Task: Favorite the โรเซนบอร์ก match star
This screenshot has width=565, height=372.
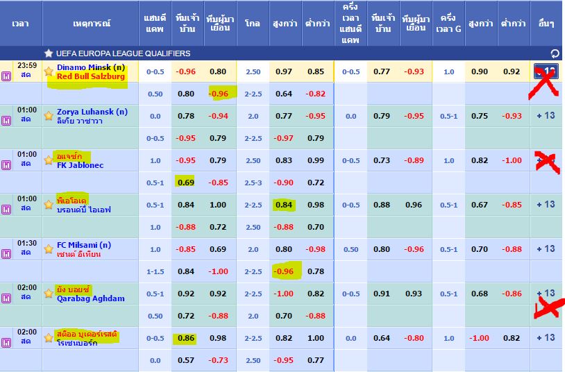Action: click(x=49, y=338)
